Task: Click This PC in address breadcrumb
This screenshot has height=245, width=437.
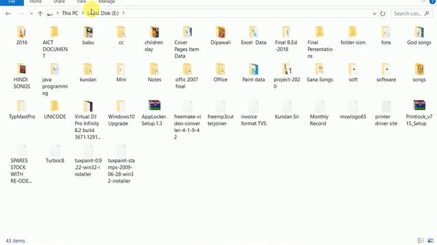Action: click(70, 13)
